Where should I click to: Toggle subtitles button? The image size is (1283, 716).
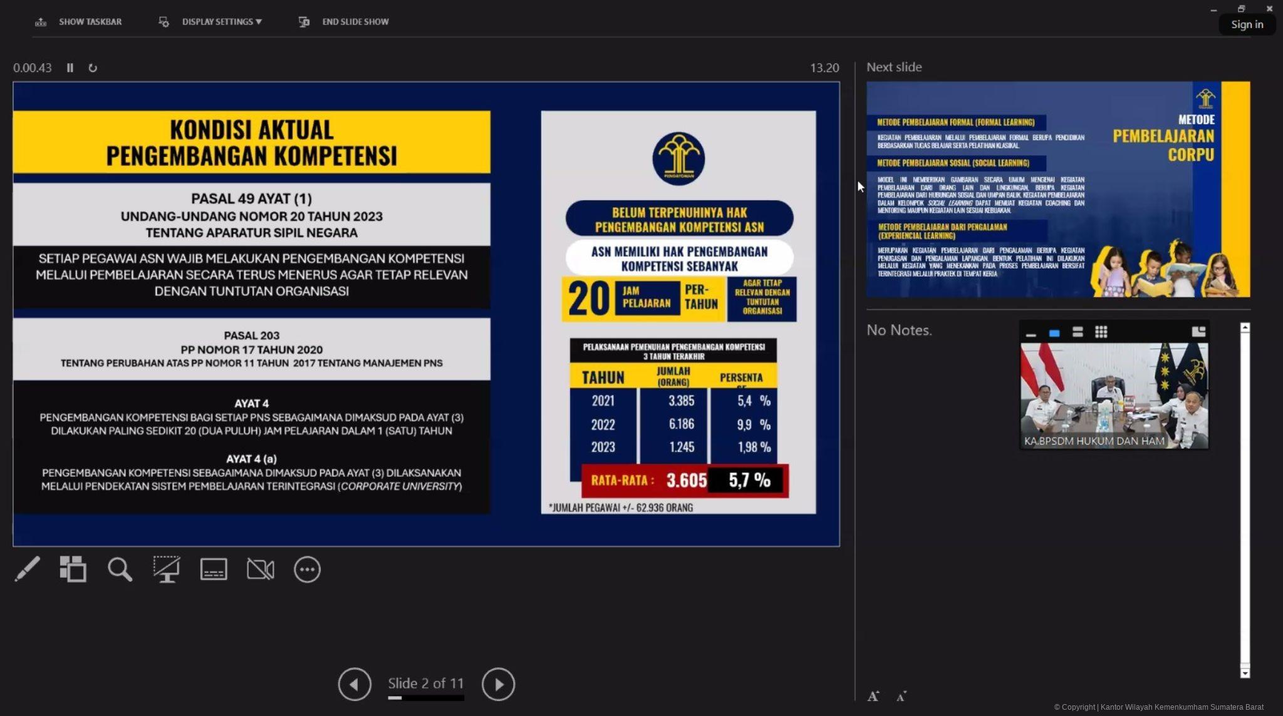[x=214, y=569]
